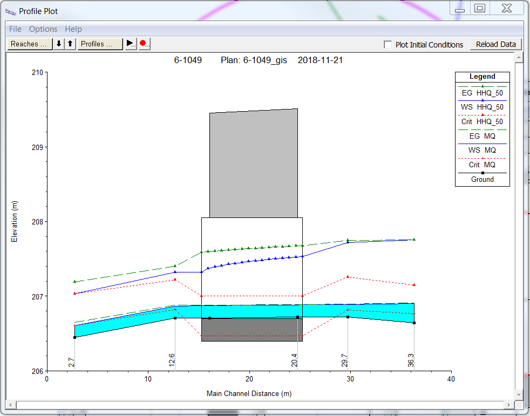The height and width of the screenshot is (416, 530).
Task: Click the red record button
Action: tap(144, 44)
